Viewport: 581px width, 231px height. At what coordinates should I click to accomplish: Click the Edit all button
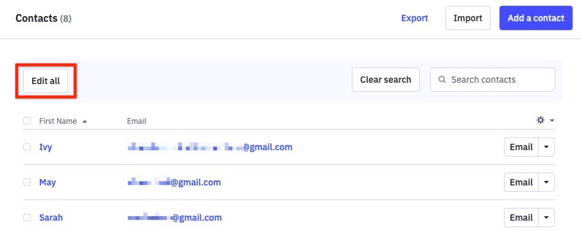click(46, 81)
